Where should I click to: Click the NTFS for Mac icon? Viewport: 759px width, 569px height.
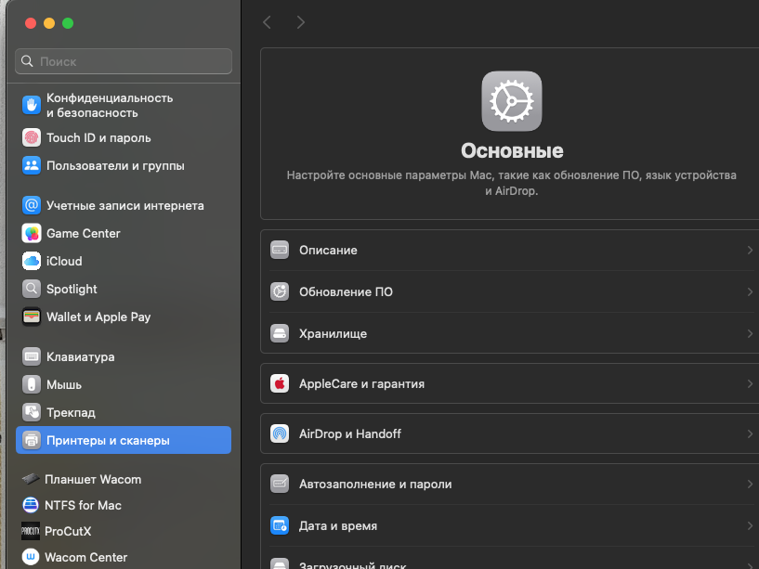click(31, 505)
